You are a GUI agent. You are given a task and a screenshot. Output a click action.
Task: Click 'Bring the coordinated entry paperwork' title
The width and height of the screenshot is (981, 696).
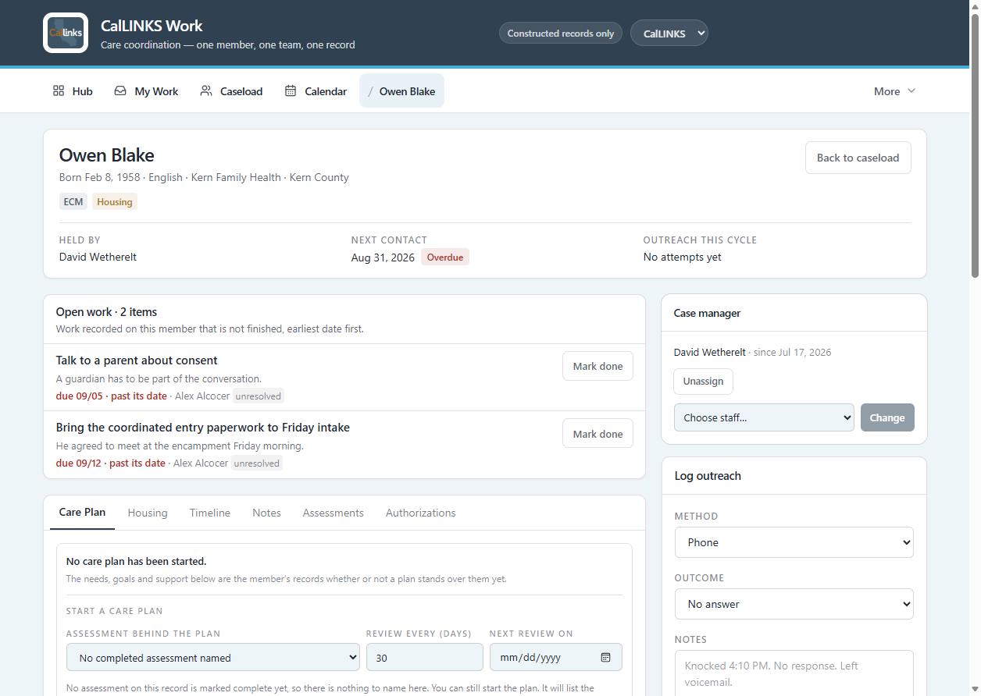(x=203, y=427)
